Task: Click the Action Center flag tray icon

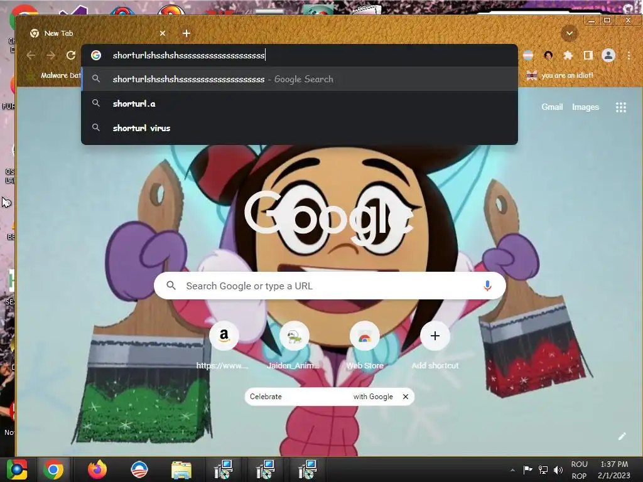Action: [x=528, y=469]
